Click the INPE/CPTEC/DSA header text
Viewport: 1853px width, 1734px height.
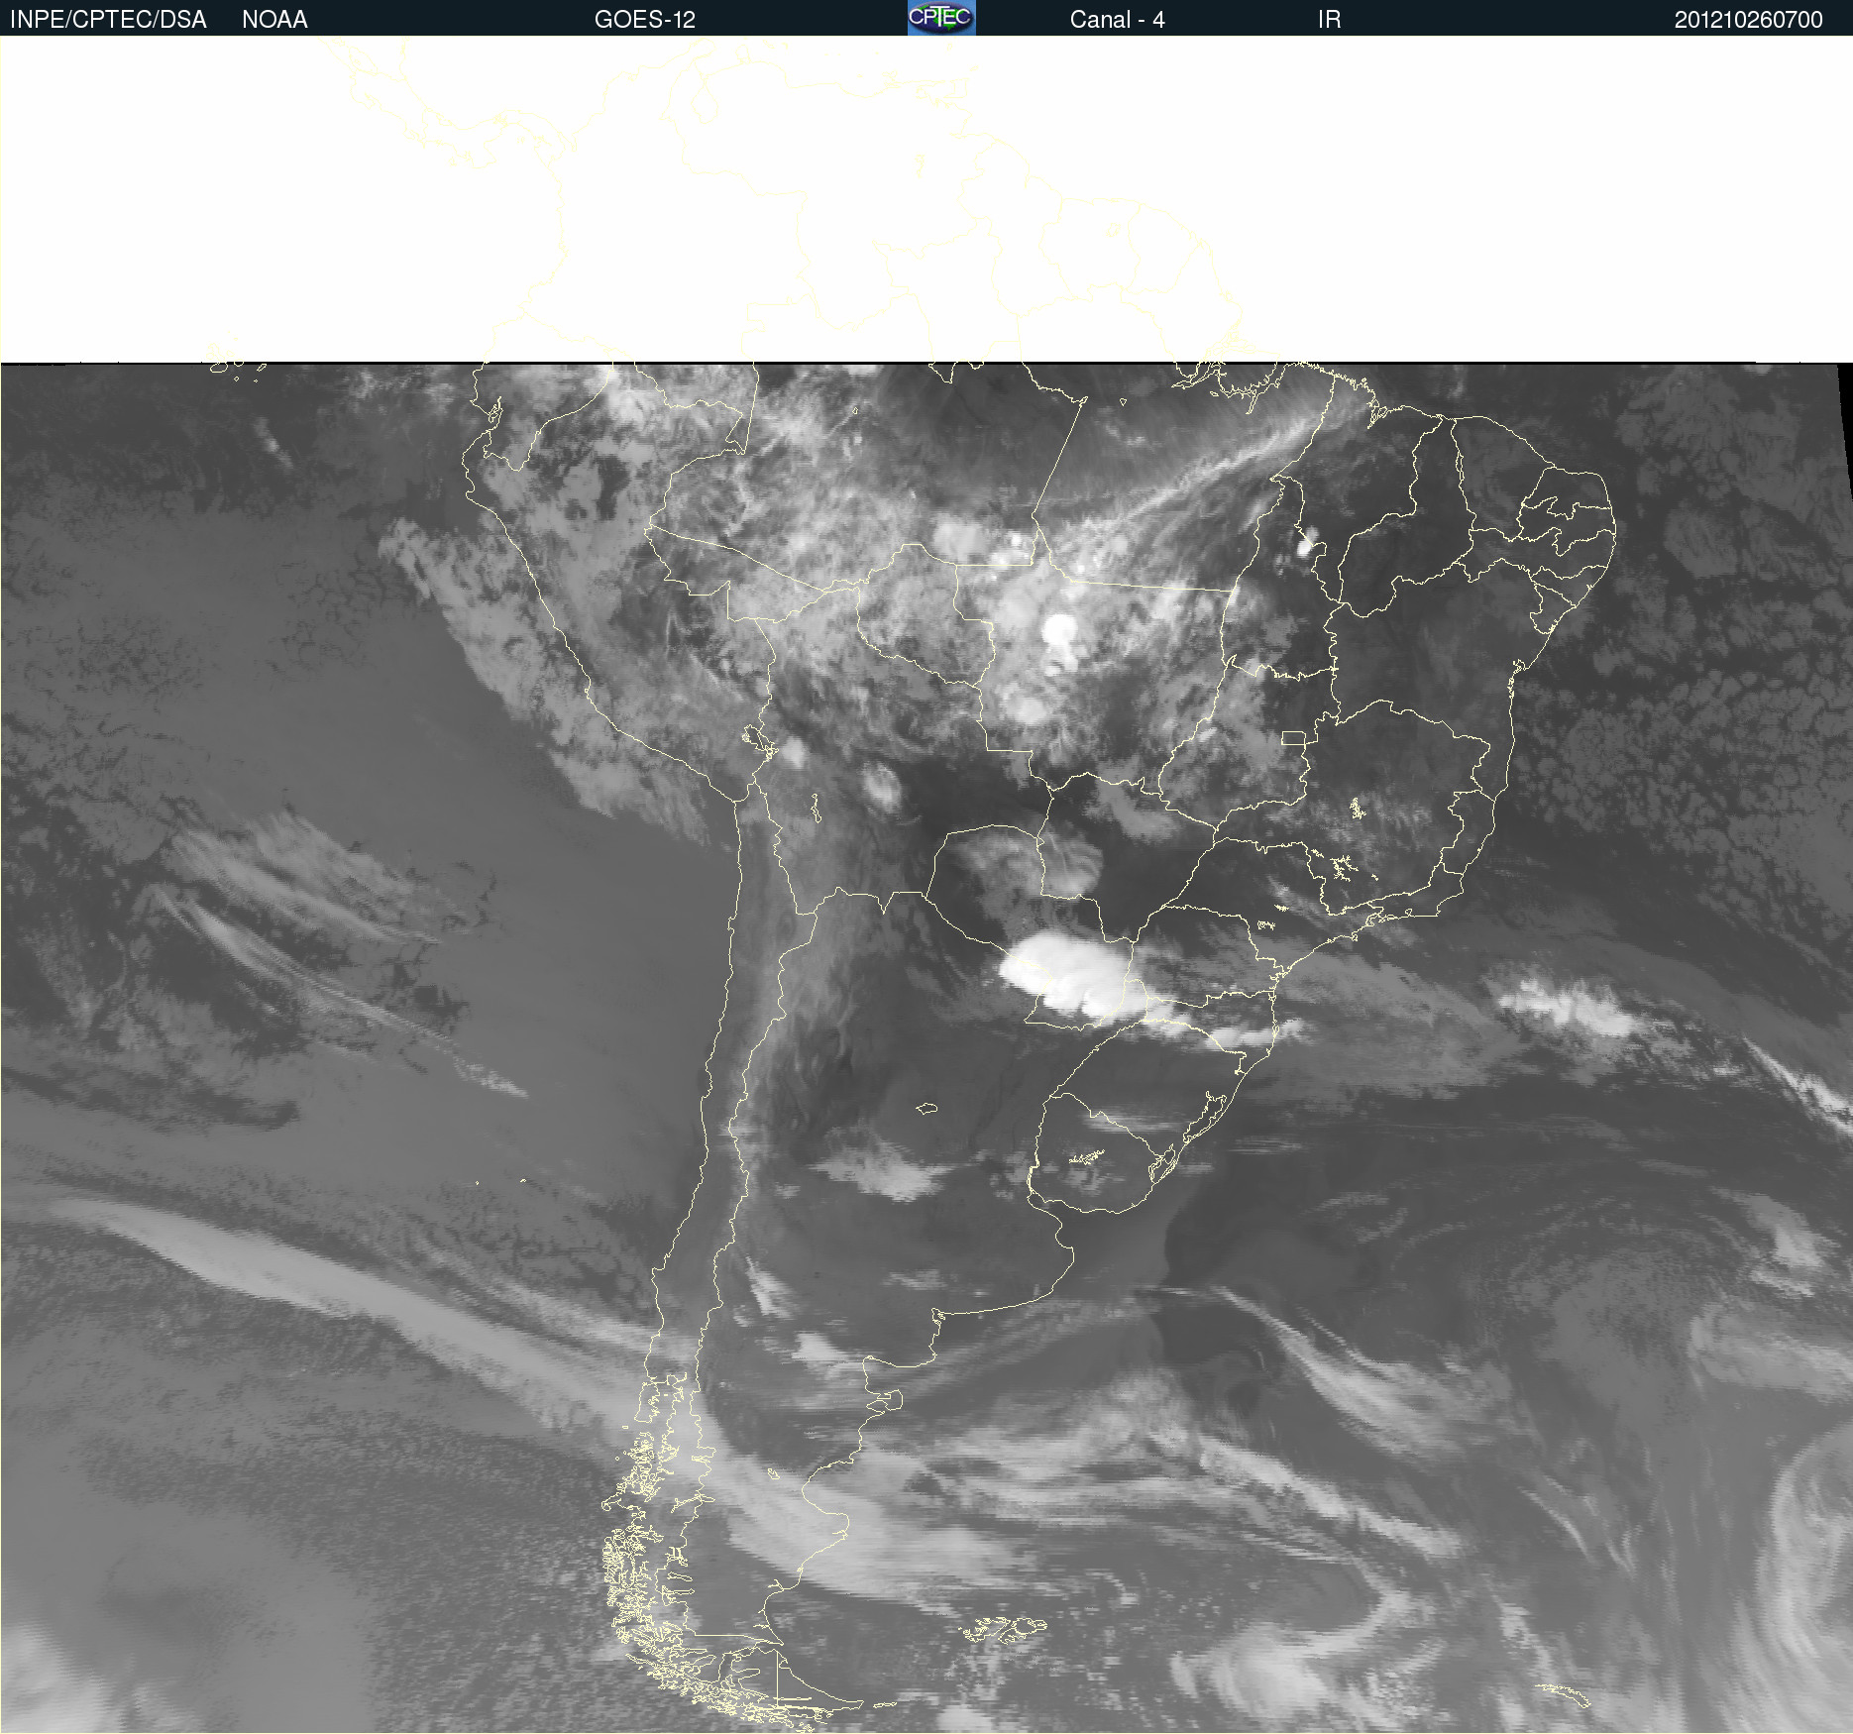(x=108, y=20)
